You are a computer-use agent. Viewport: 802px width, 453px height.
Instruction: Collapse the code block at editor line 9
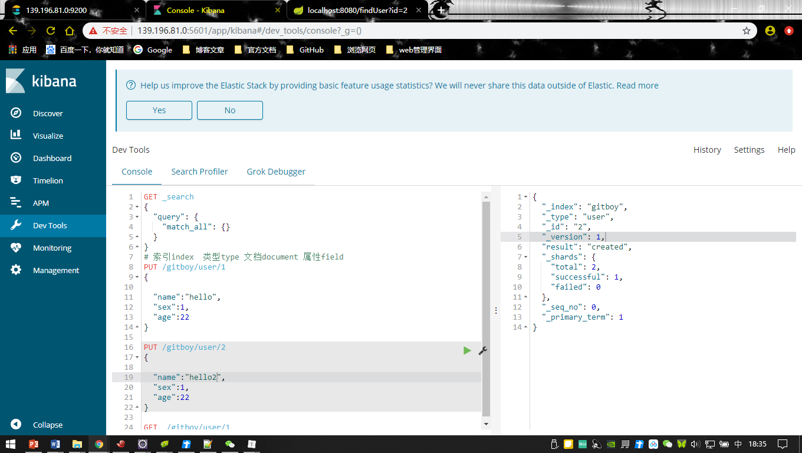pyautogui.click(x=137, y=277)
